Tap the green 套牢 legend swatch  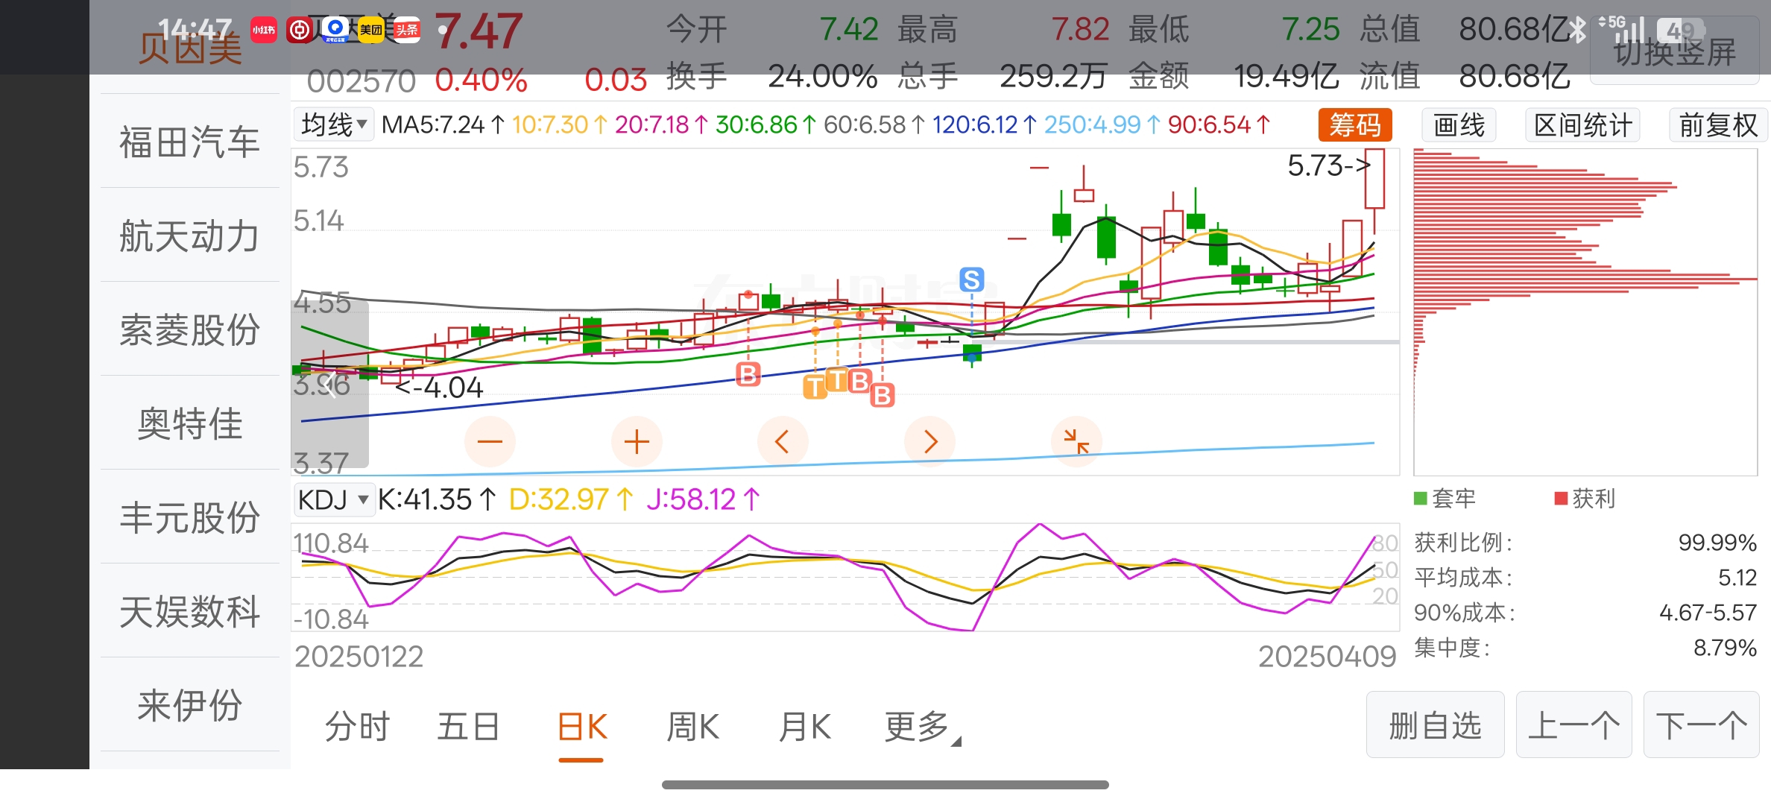1421,499
